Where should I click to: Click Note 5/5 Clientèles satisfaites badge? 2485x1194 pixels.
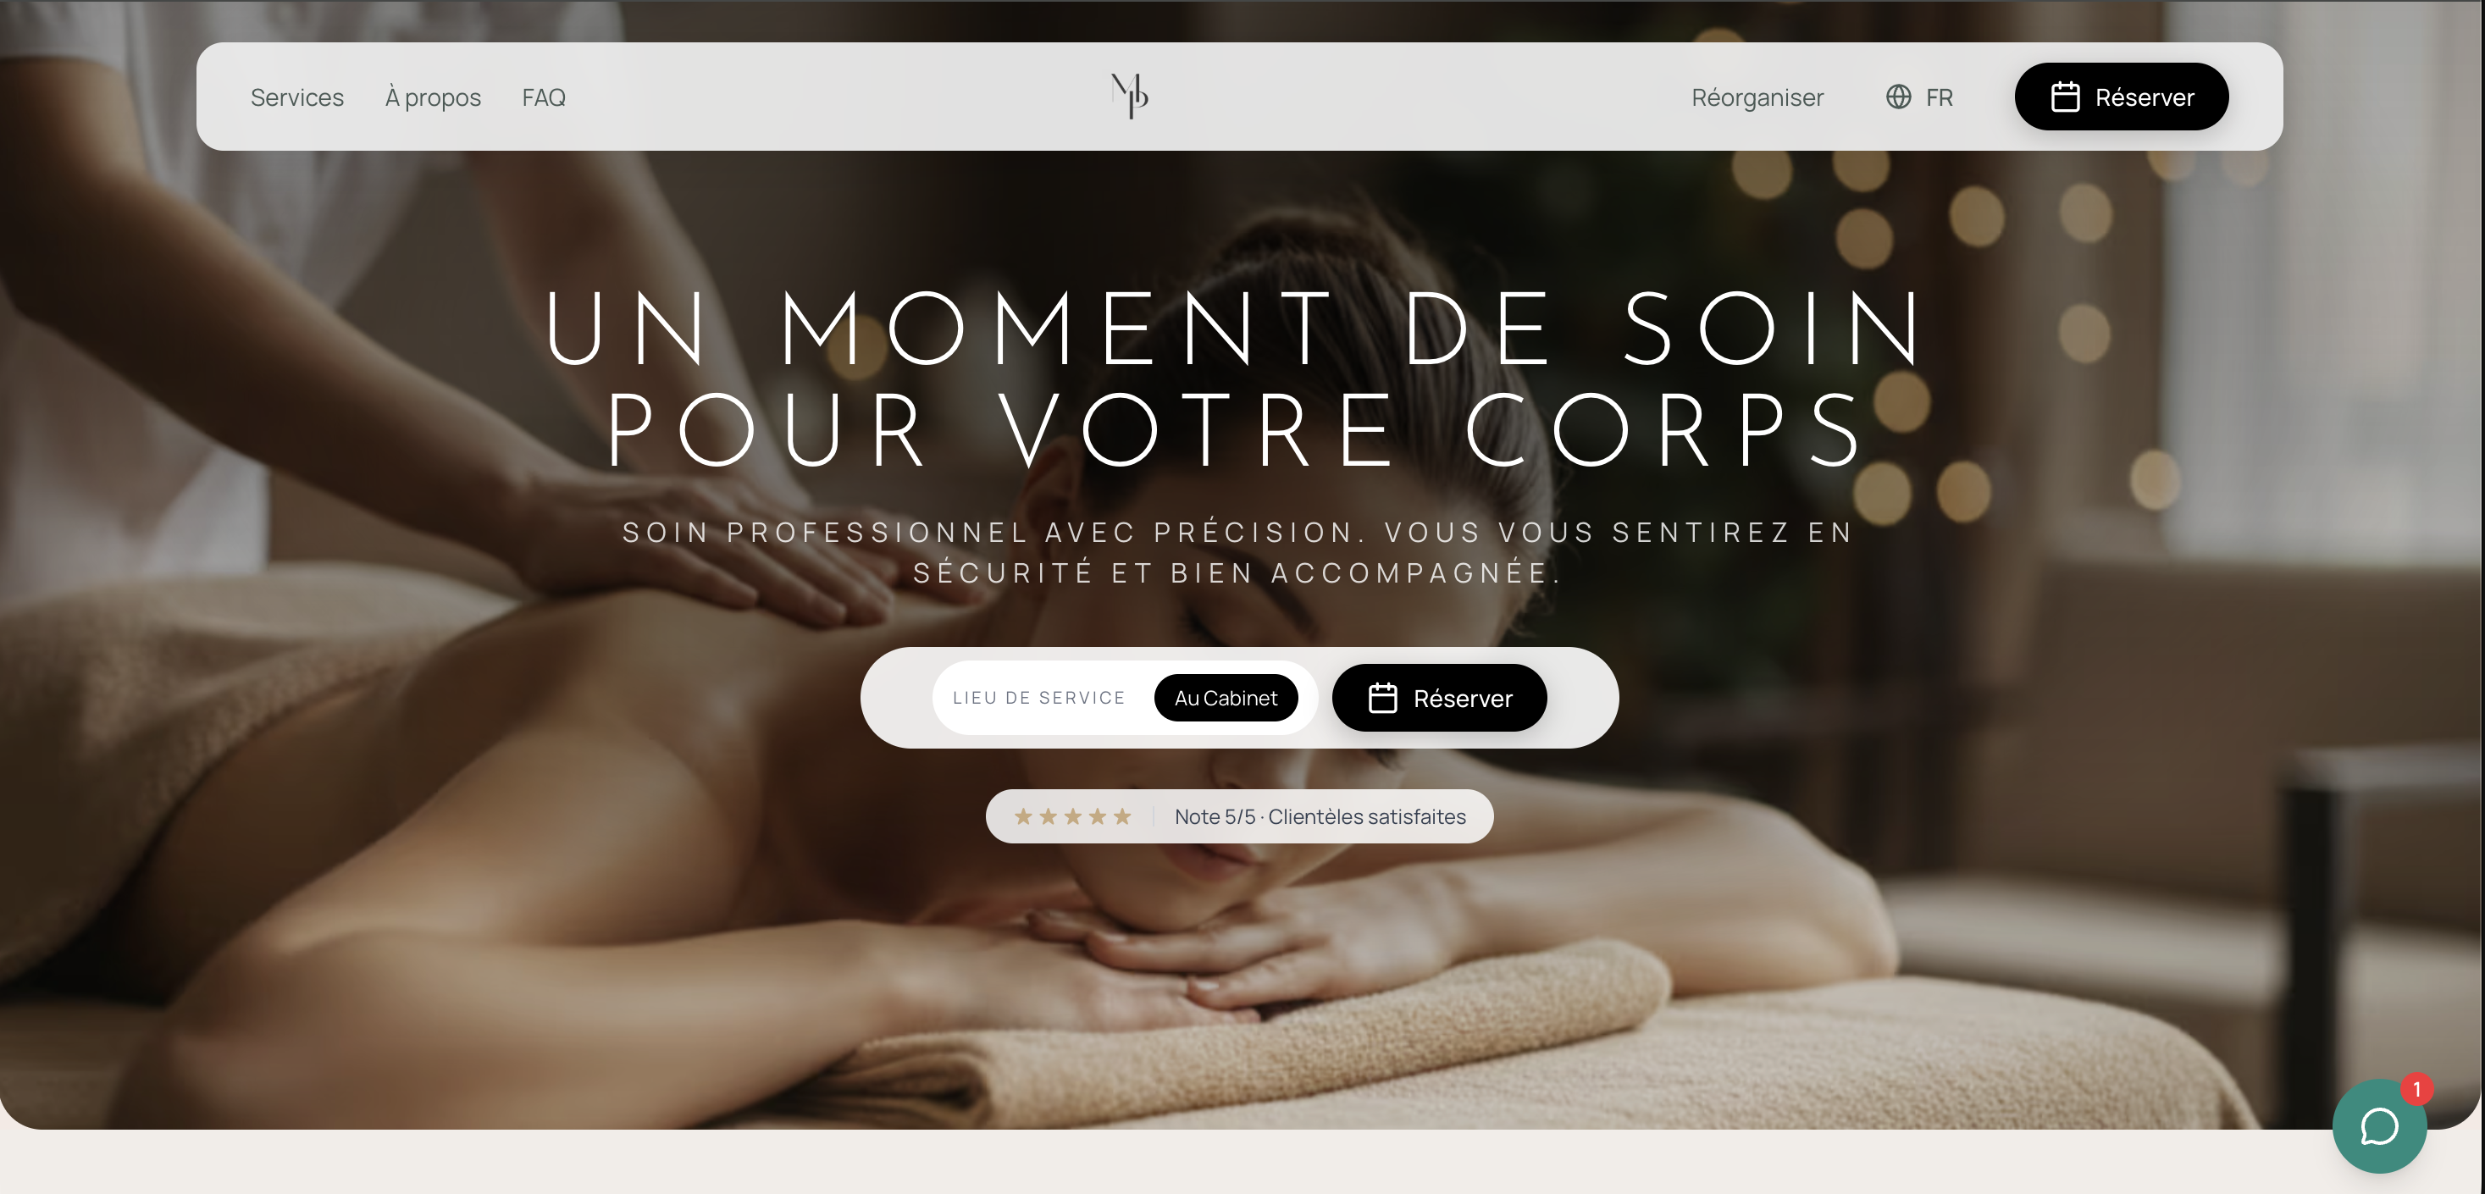(1238, 816)
